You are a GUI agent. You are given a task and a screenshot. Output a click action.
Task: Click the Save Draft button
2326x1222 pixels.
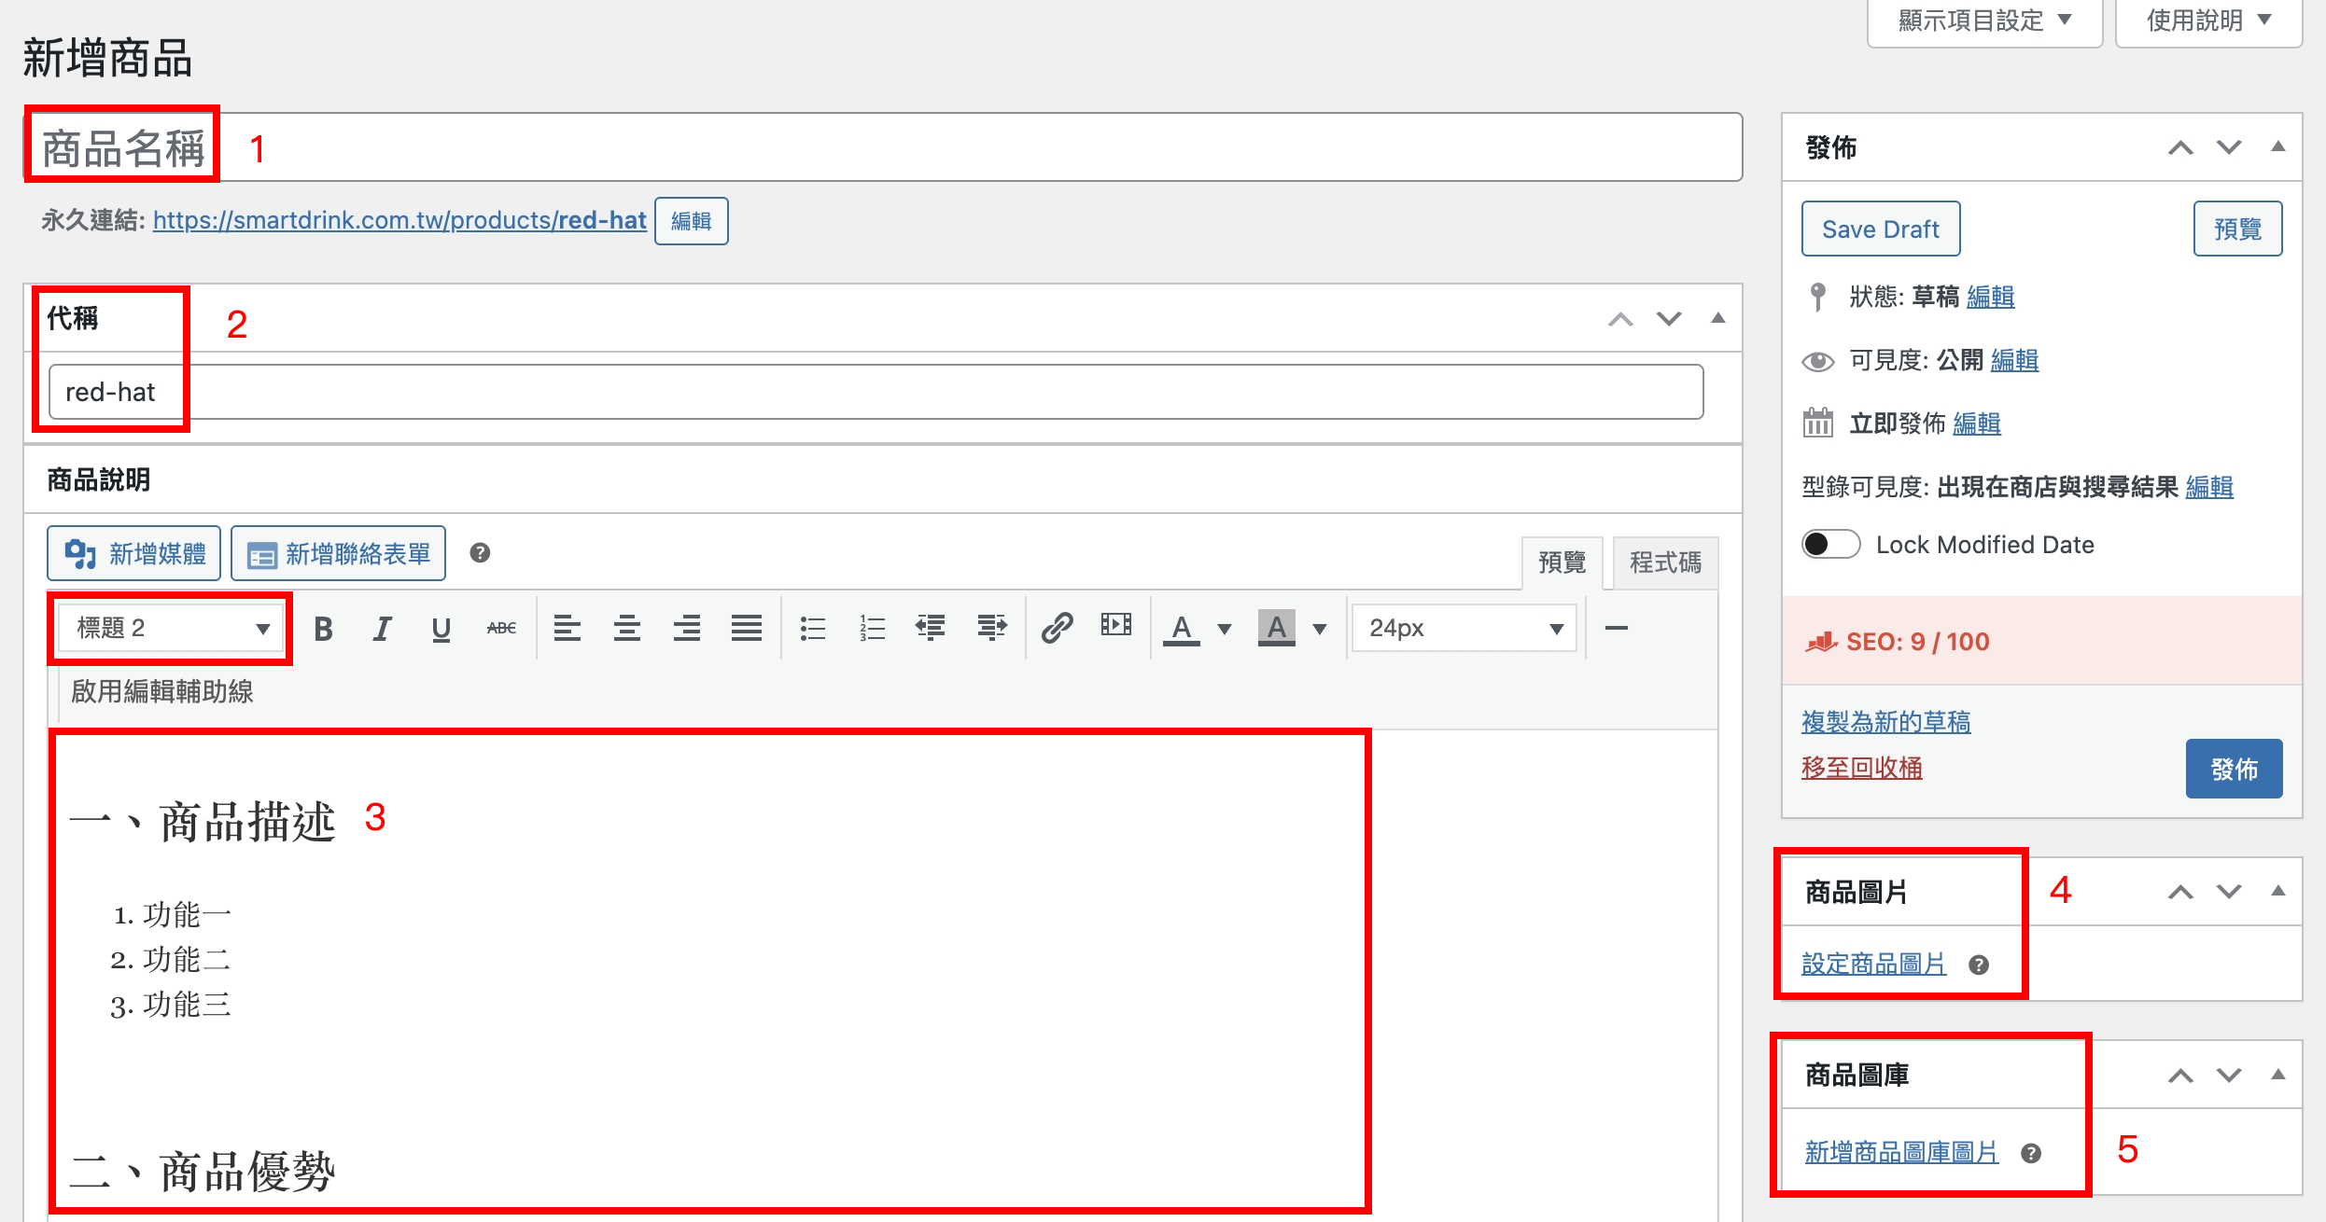[x=1880, y=229]
